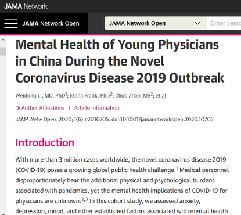Viewport: 241px width, 215px height.
Task: Open the Article Information link
Action: (96, 108)
